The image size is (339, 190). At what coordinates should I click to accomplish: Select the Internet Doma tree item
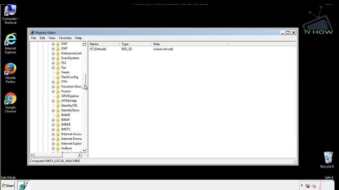pyautogui.click(x=71, y=139)
